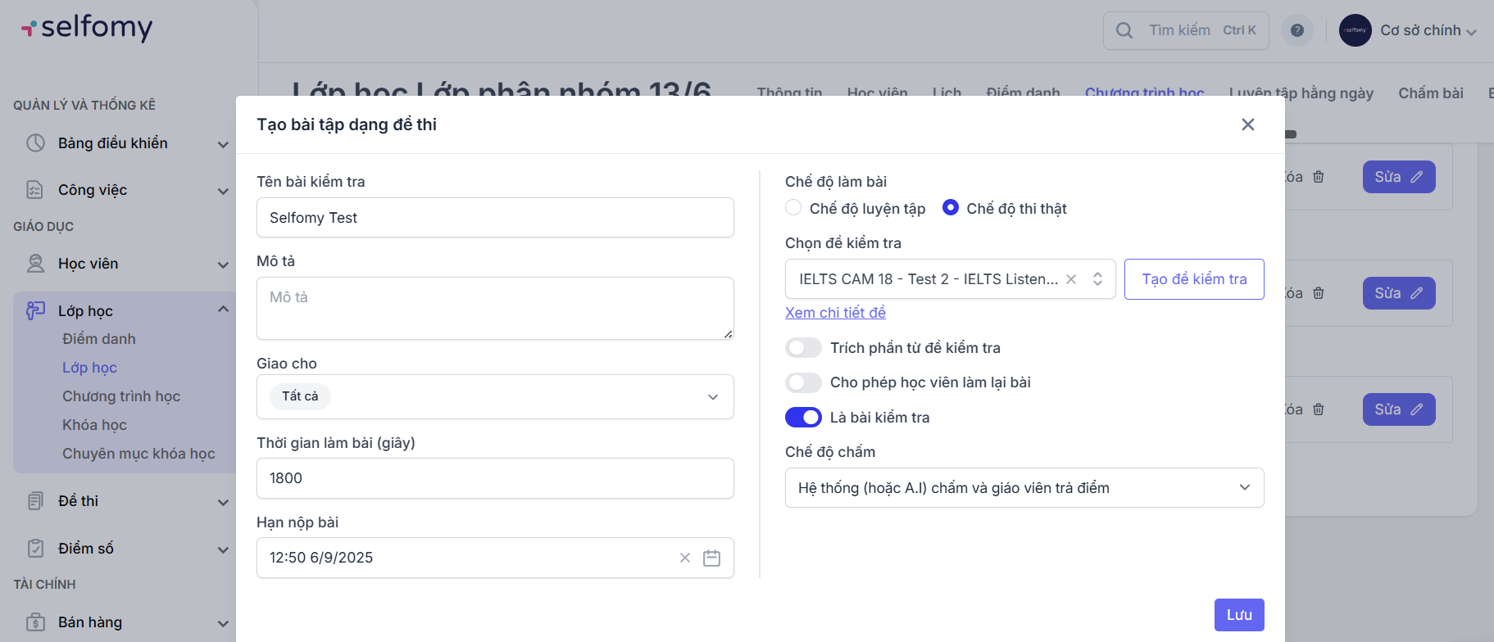
Task: Clear the deadline date with the X icon
Action: (685, 558)
